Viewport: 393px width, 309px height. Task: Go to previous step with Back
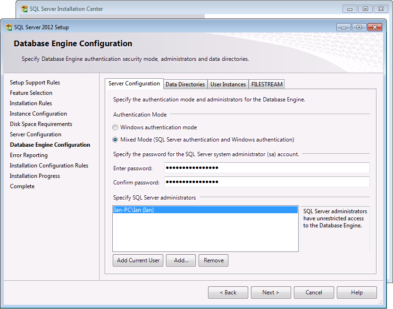228,292
